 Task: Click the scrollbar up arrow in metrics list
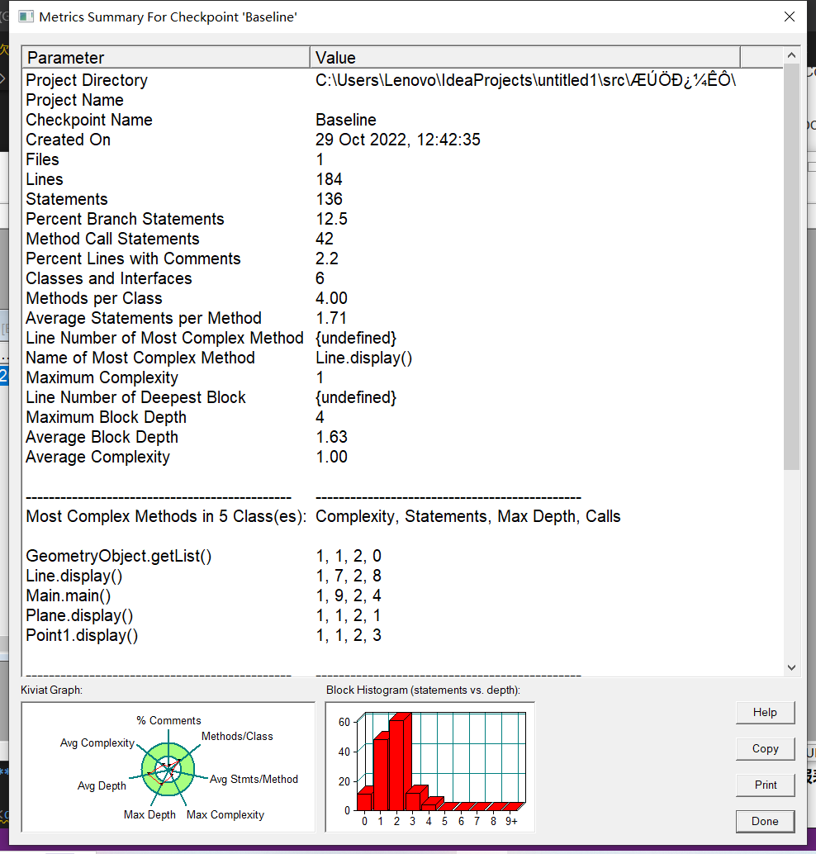792,55
